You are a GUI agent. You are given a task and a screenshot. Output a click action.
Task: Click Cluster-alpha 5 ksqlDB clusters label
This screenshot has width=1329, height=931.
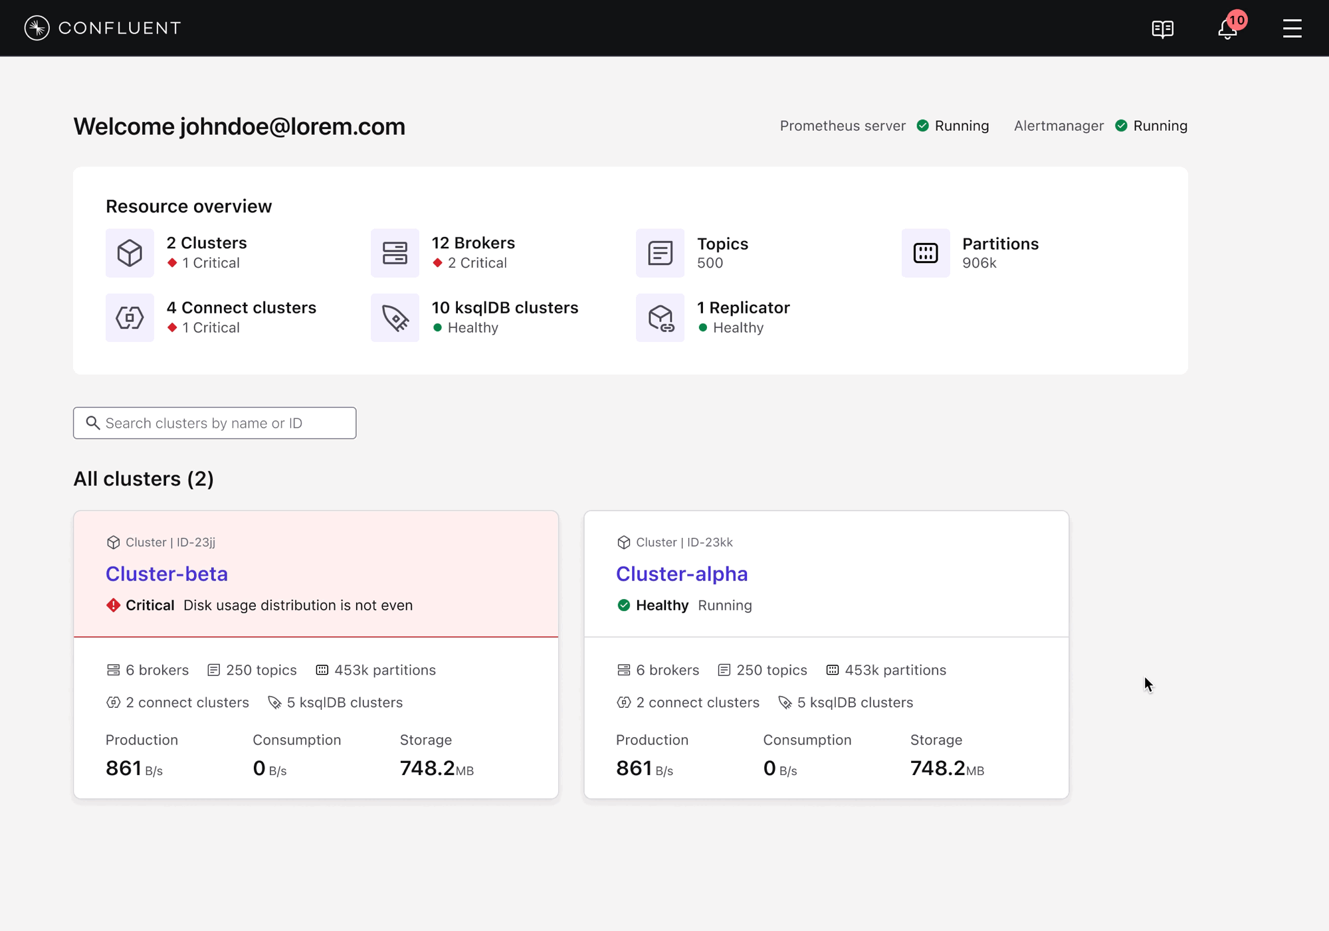[x=854, y=703]
